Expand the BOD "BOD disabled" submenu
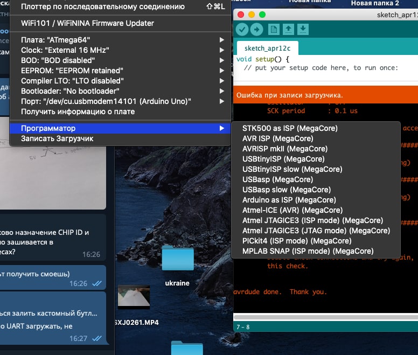Image resolution: width=418 pixels, height=355 pixels. point(120,60)
